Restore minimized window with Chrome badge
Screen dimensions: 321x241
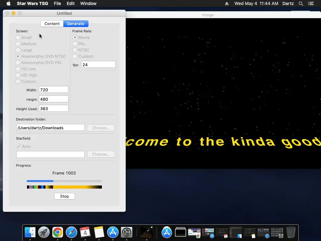click(x=194, y=233)
